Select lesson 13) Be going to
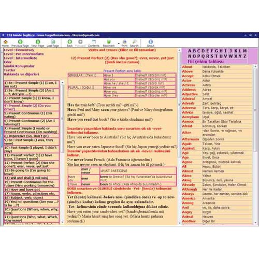Screen dimensions: 259x259 tap(31, 172)
